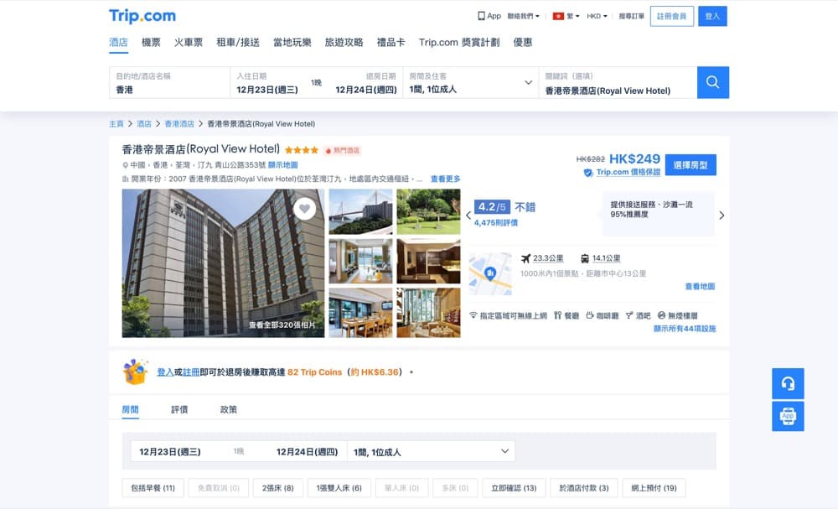Select the 租車/接送 navigation tab
Image resolution: width=838 pixels, height=509 pixels.
pos(238,42)
